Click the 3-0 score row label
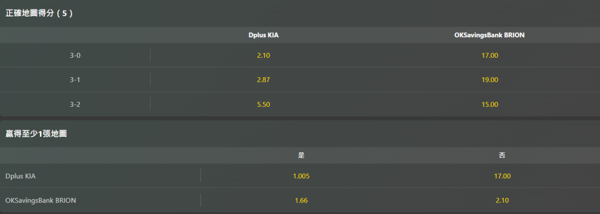 (x=75, y=55)
